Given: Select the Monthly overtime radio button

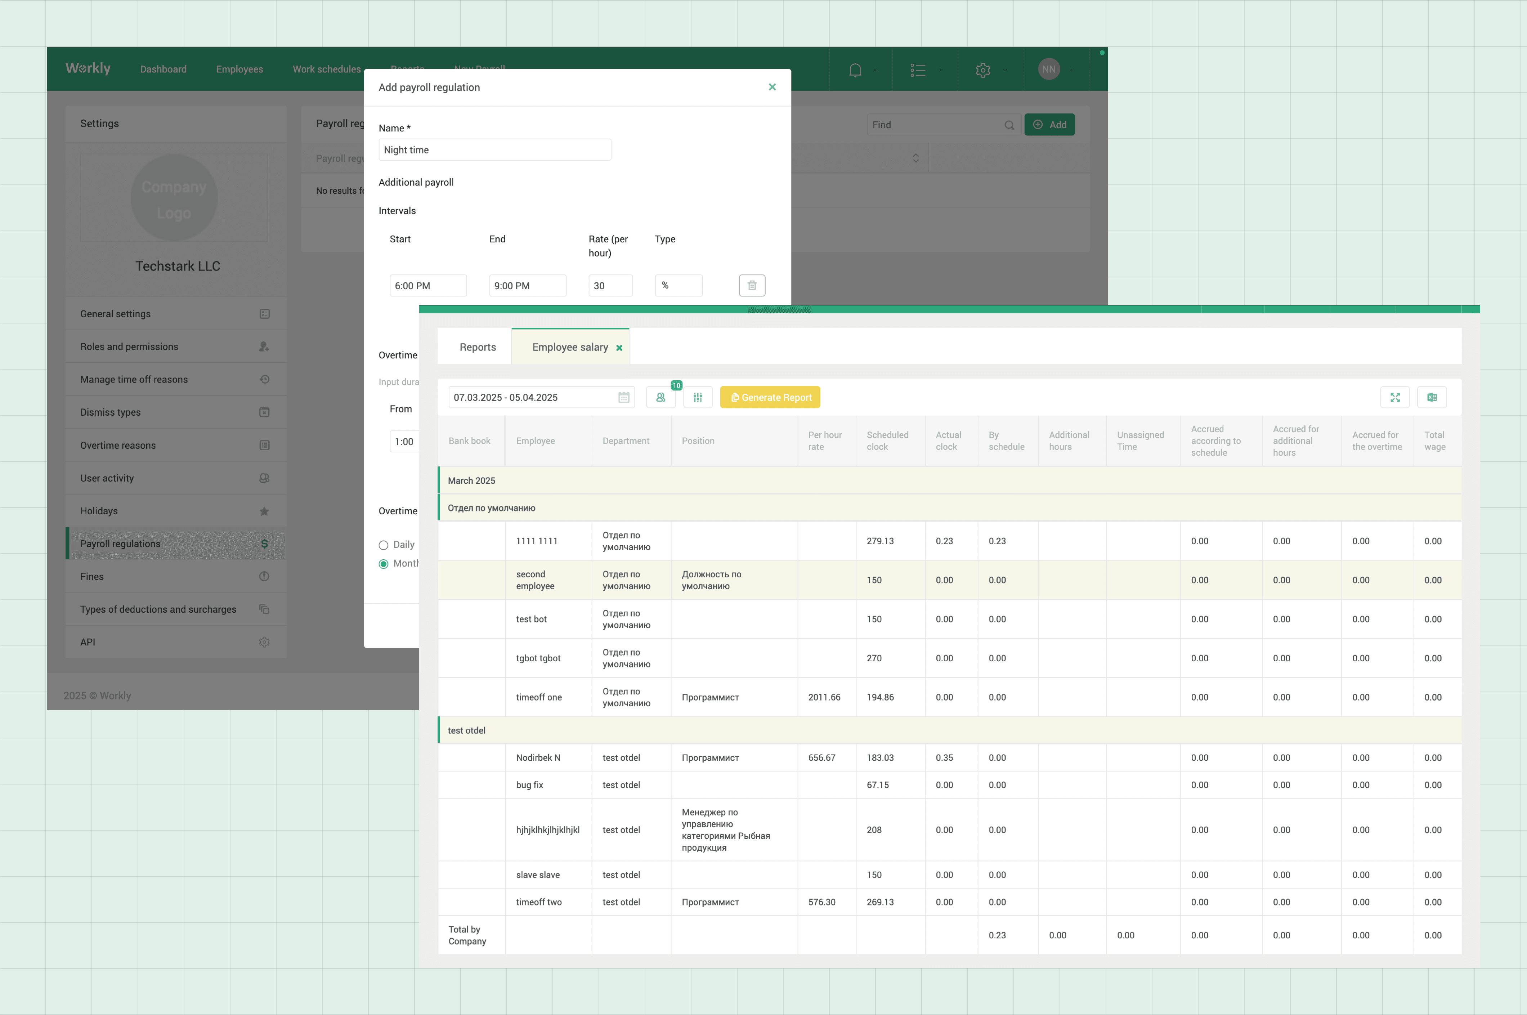Looking at the screenshot, I should click(383, 564).
